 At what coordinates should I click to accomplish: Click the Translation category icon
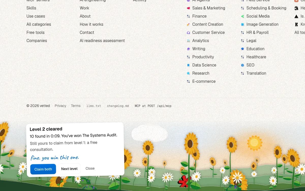point(242,73)
